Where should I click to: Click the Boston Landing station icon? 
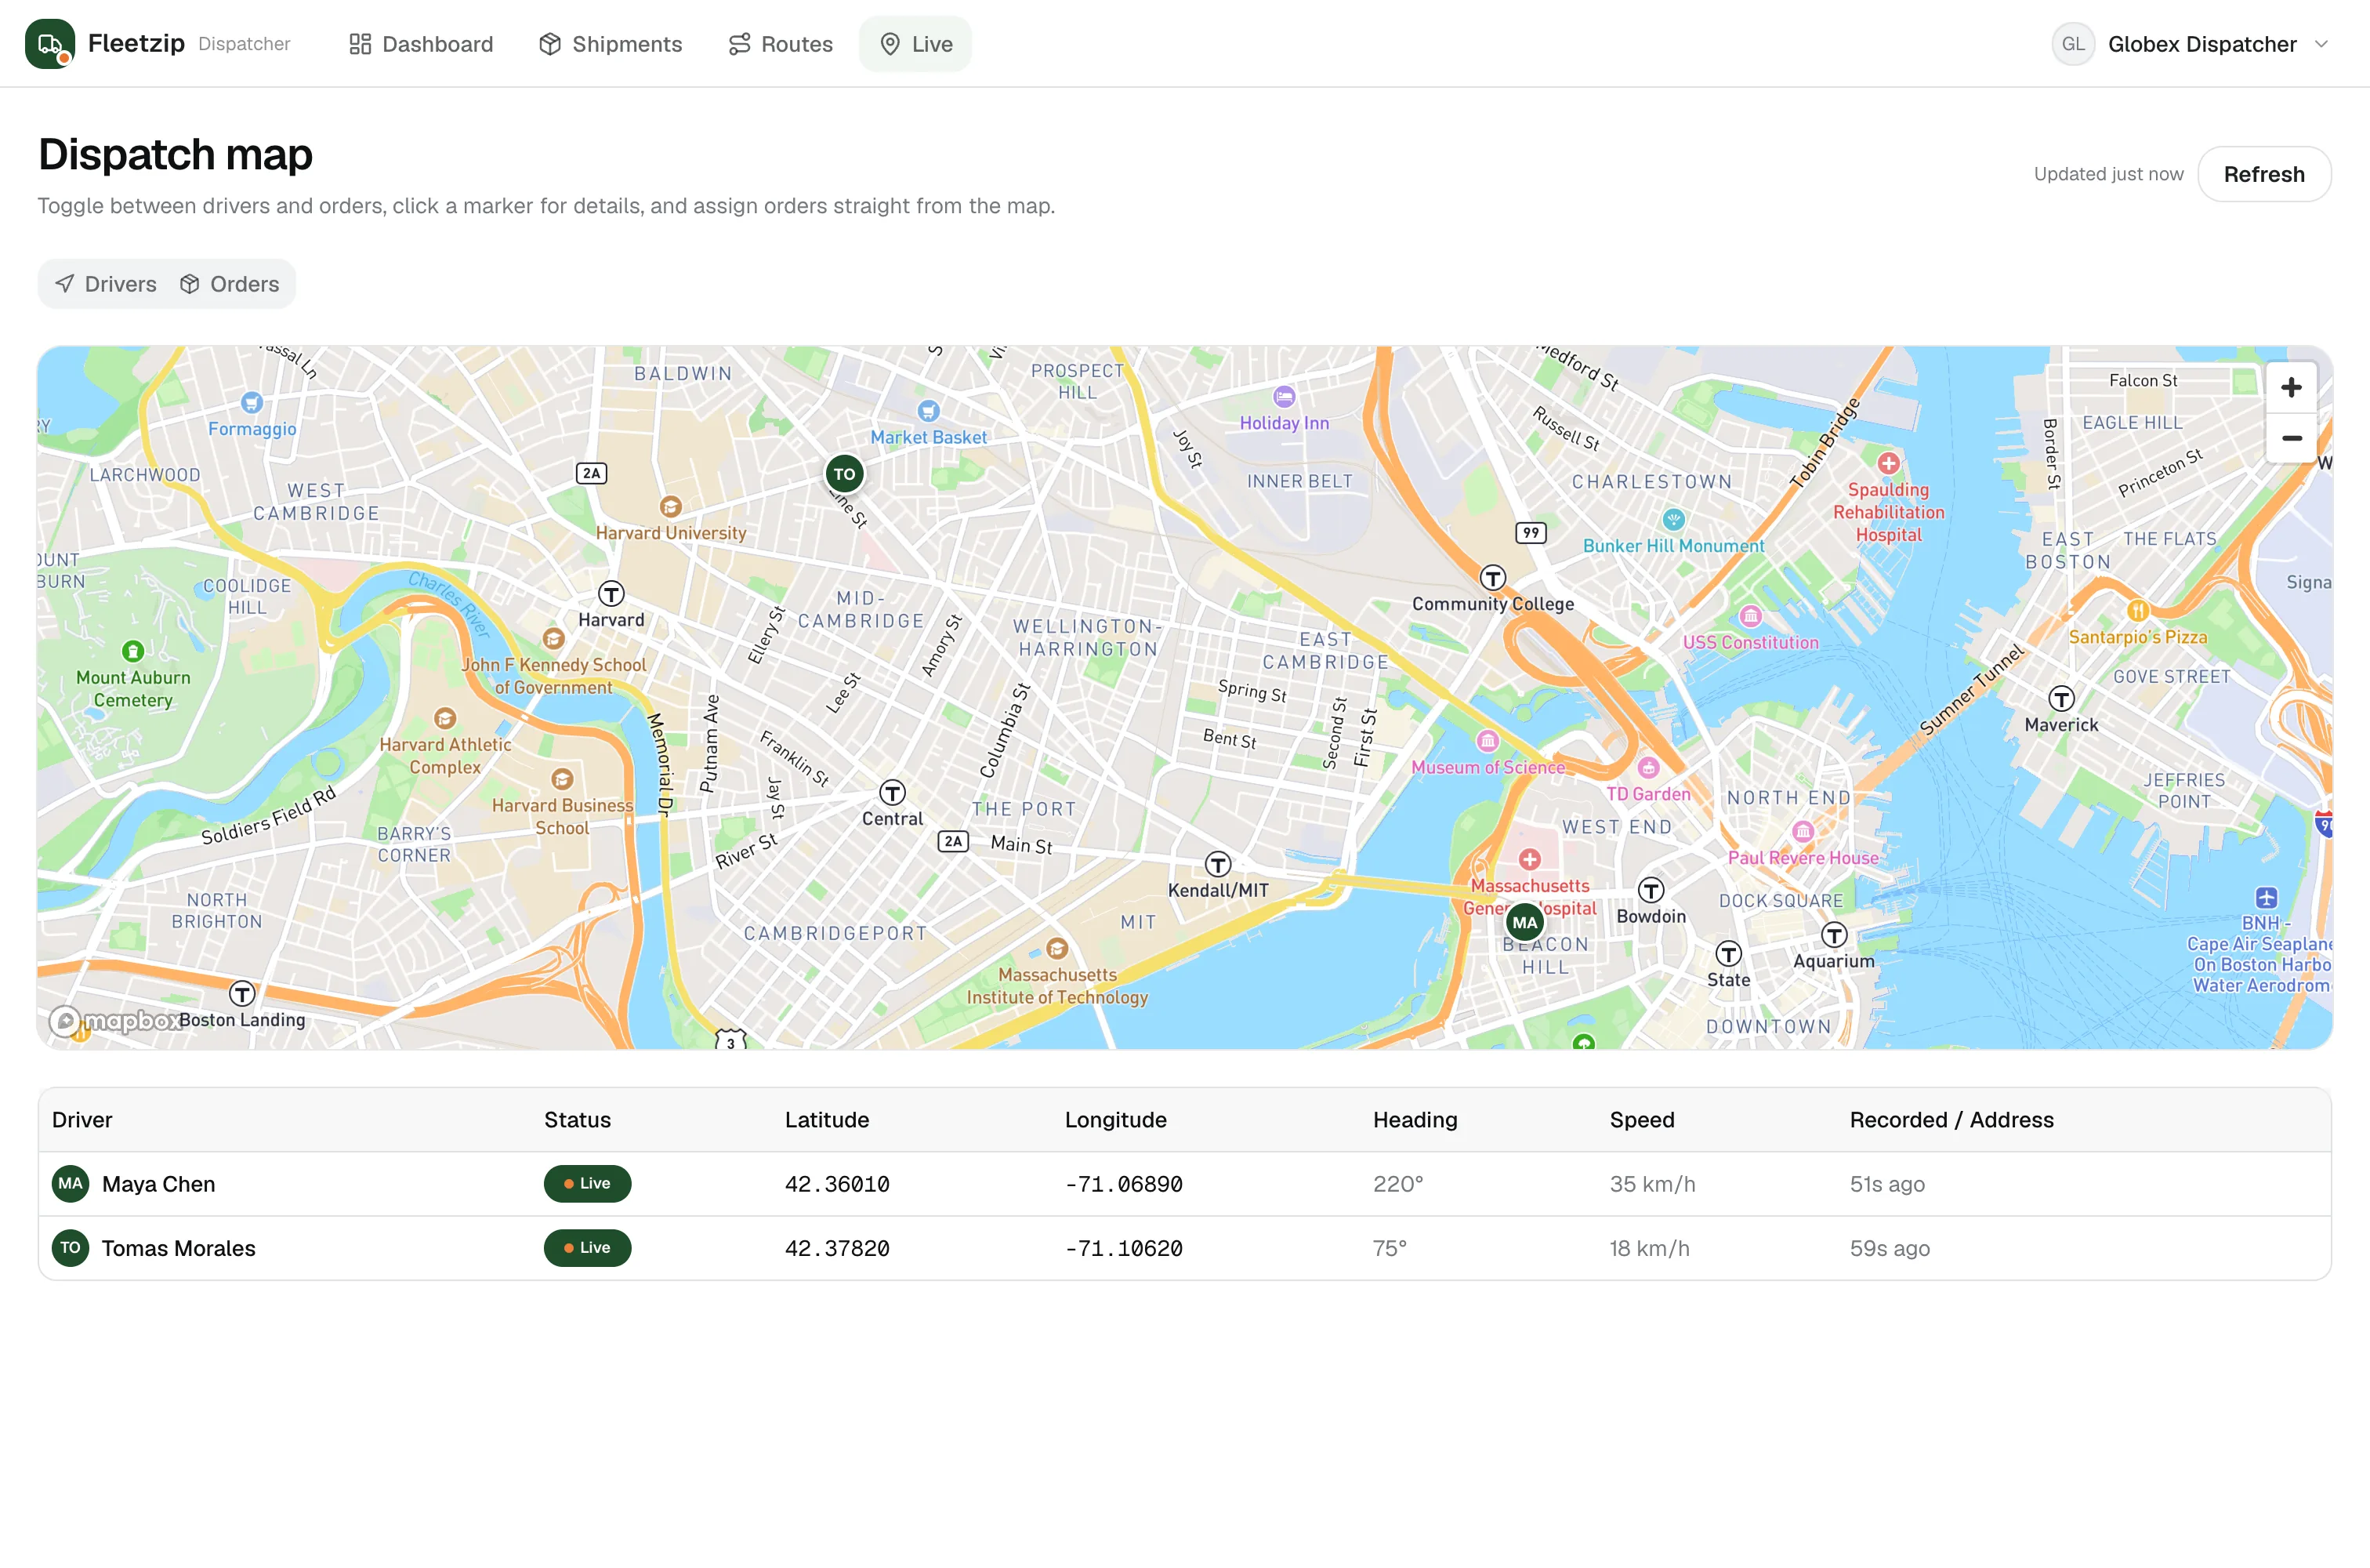[242, 994]
